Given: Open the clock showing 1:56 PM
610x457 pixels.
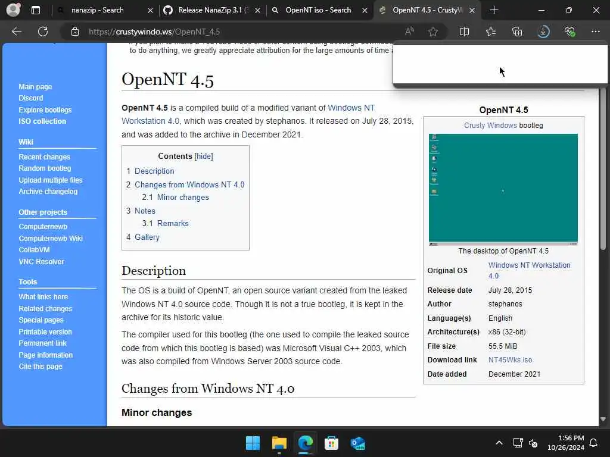Looking at the screenshot, I should 566,443.
